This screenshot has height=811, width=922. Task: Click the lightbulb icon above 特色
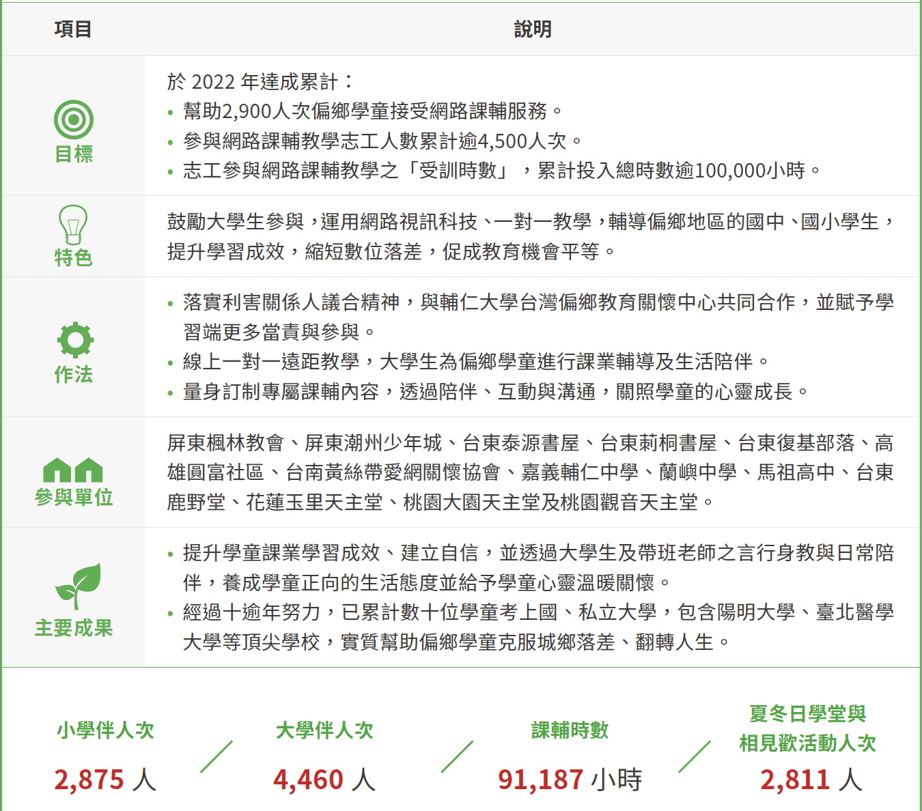(73, 225)
